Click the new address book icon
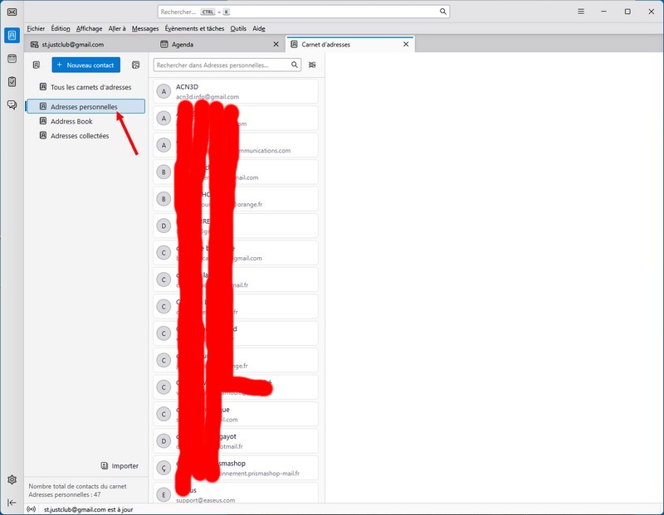This screenshot has width=664, height=515. 37,65
